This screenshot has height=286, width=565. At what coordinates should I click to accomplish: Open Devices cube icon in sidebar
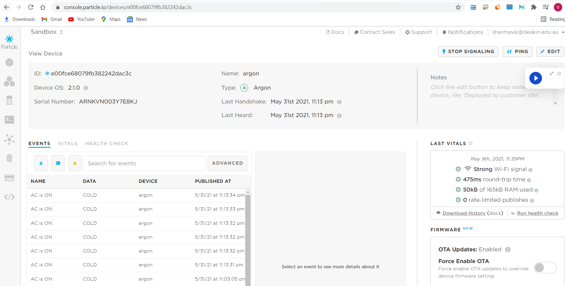click(9, 62)
